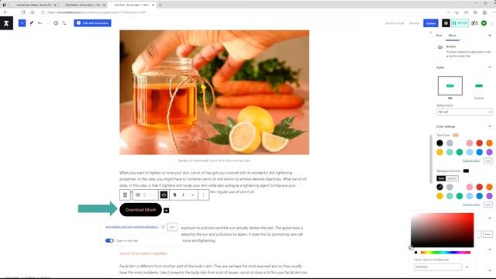Switch to the Block tab in the sidebar

point(452,36)
